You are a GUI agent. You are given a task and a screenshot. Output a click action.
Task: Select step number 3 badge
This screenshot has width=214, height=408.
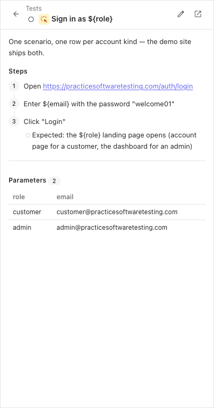pyautogui.click(x=14, y=121)
